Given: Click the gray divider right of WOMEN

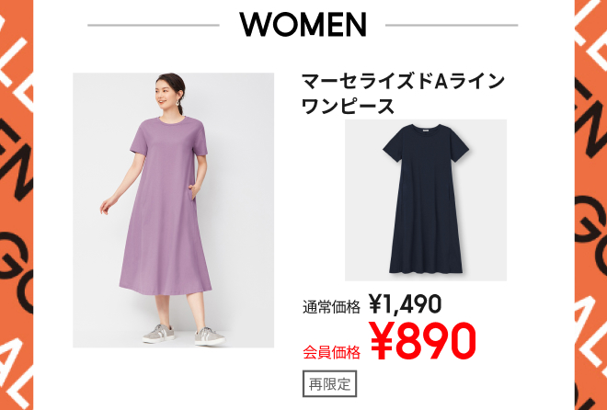Looking at the screenshot, I should (x=452, y=25).
